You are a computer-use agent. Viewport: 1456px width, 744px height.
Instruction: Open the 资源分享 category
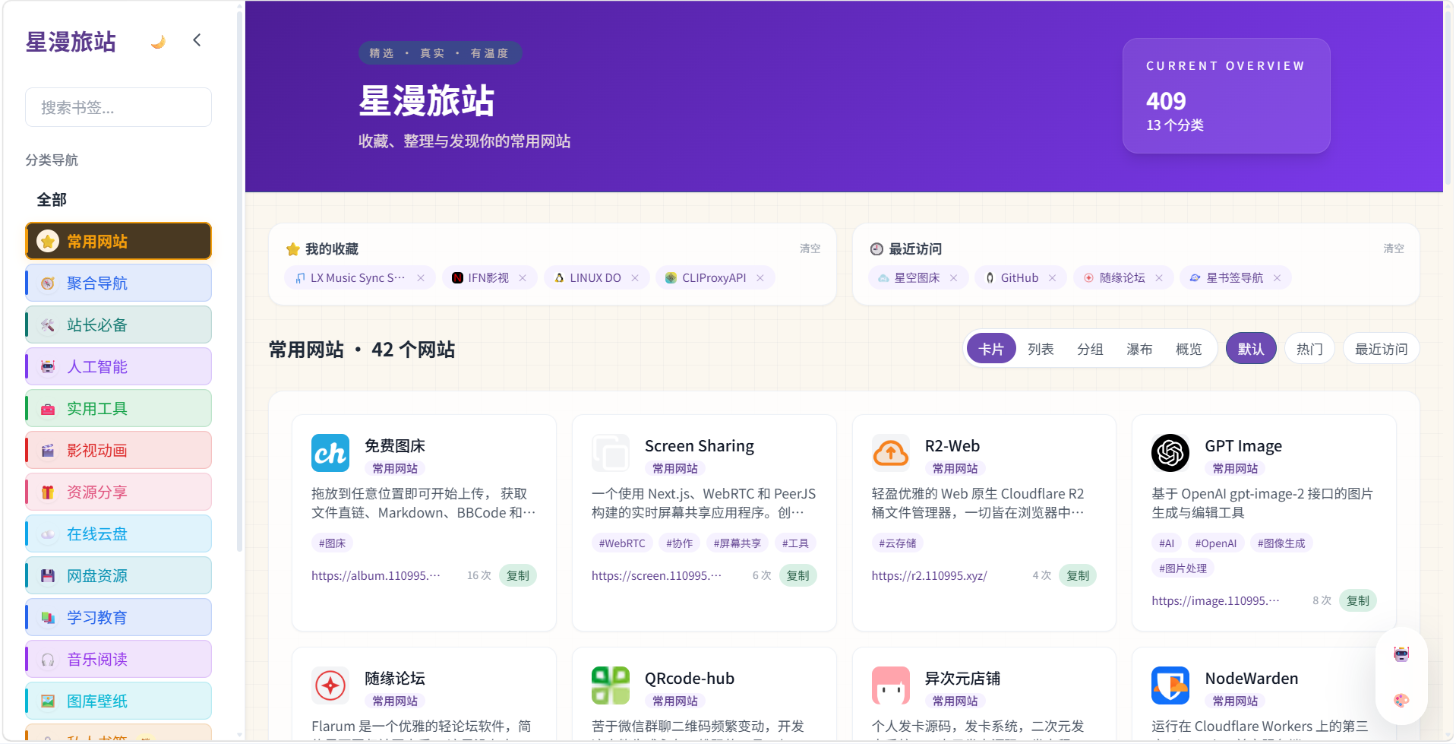(x=118, y=492)
